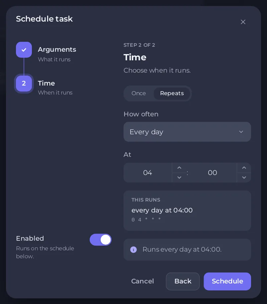This screenshot has width=267, height=304.
Task: Select the Time step label in sidebar
Action: click(46, 83)
